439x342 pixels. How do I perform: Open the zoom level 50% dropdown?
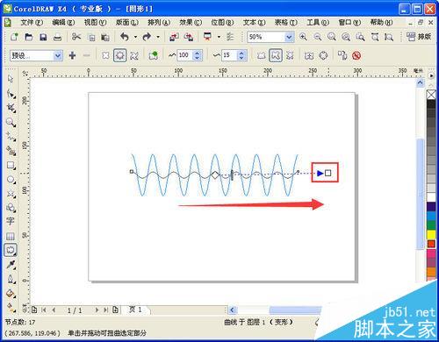point(289,37)
